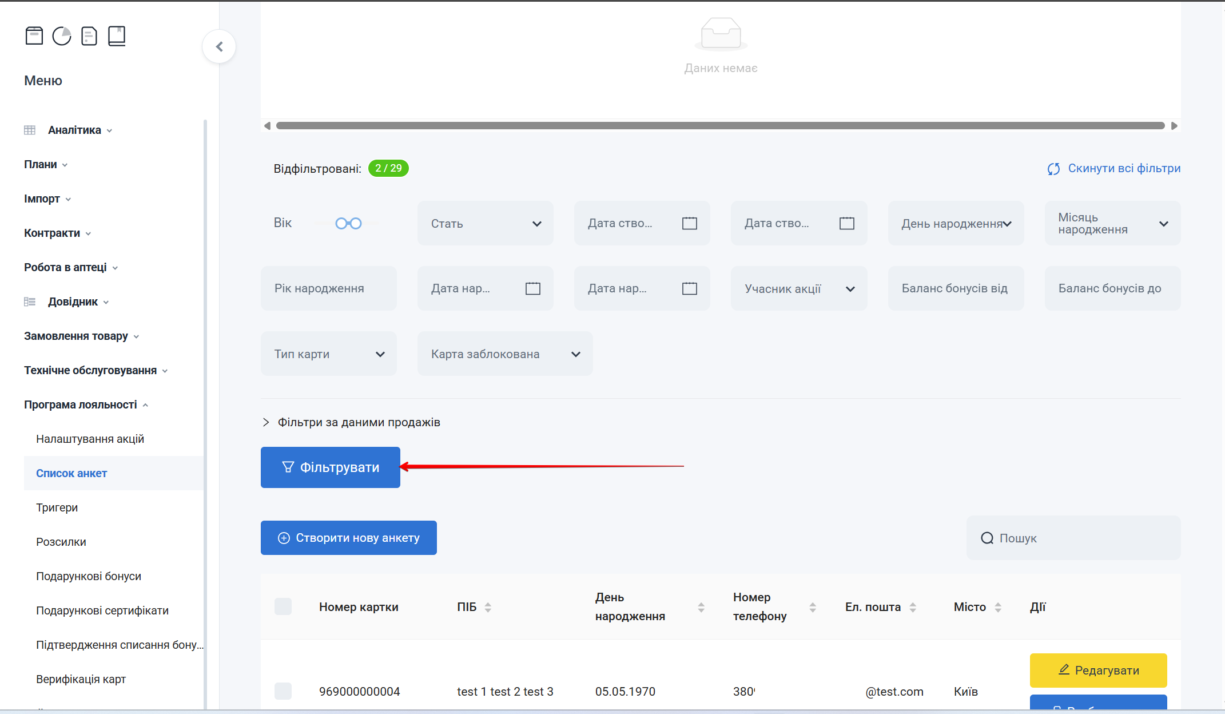Screen dimensions: 1225x714
Task: Open the Стать dropdown
Action: click(485, 223)
